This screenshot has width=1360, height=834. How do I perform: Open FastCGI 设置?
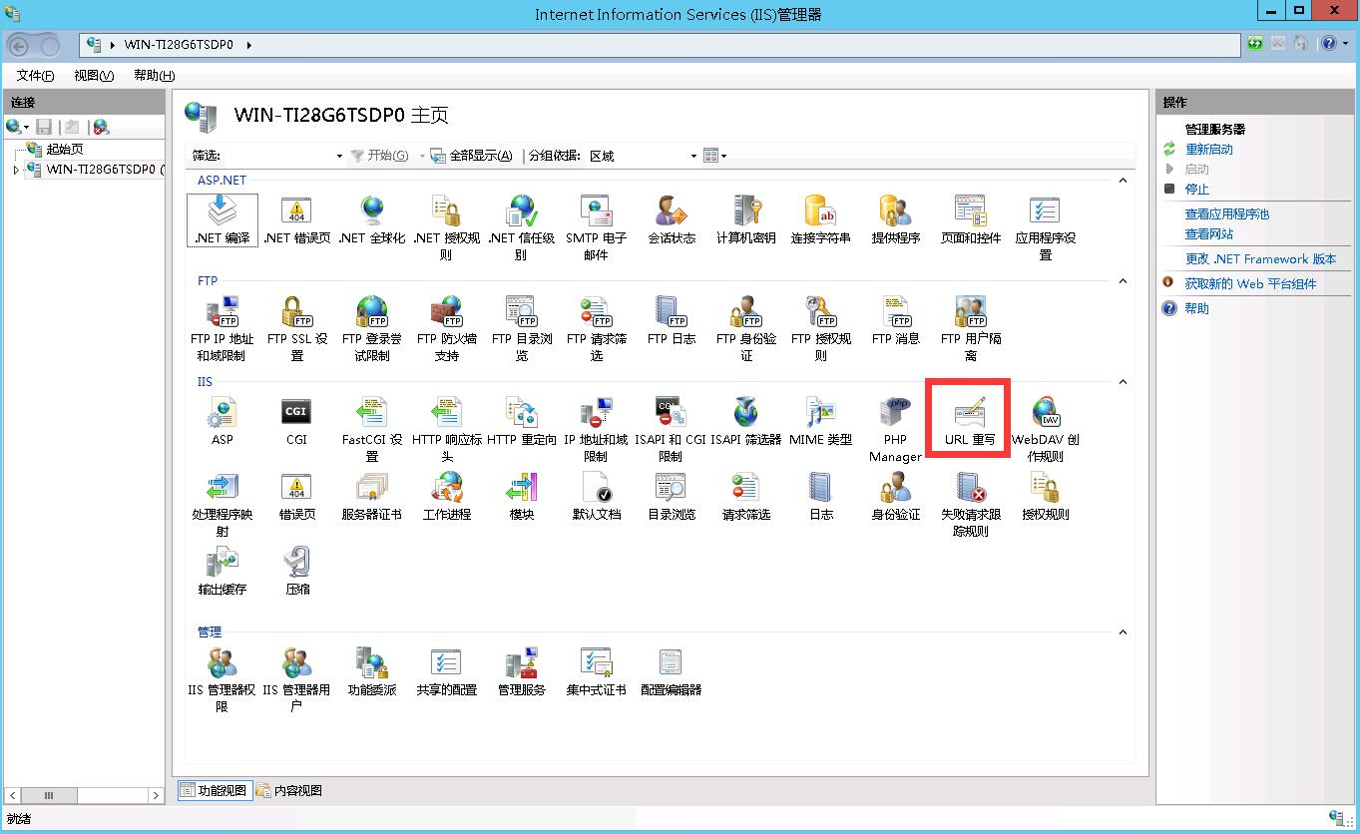click(x=371, y=419)
